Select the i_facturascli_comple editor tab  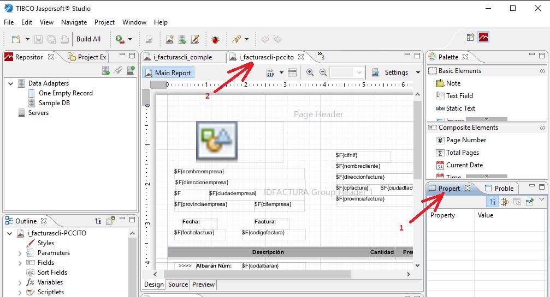pyautogui.click(x=183, y=57)
